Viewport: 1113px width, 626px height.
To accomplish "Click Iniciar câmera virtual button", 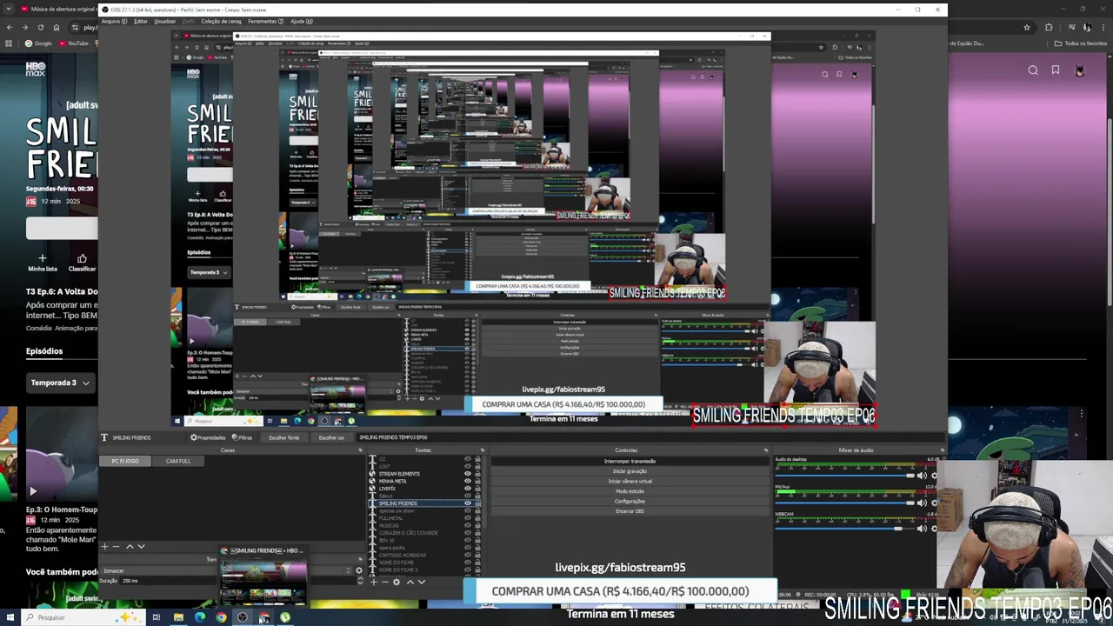I will coord(630,481).
